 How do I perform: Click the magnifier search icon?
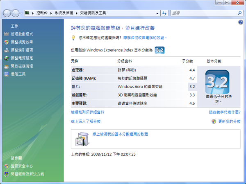click(x=240, y=13)
